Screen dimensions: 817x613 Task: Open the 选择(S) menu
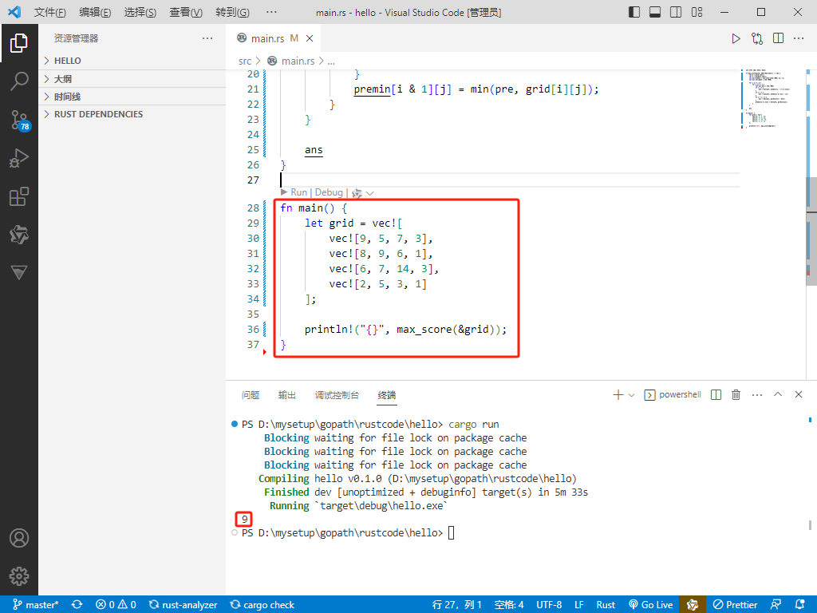click(140, 12)
